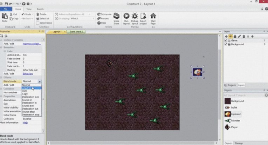Image resolution: width=268 pixels, height=145 pixels.
Task: Open the File menu tab
Action: click(x=6, y=9)
